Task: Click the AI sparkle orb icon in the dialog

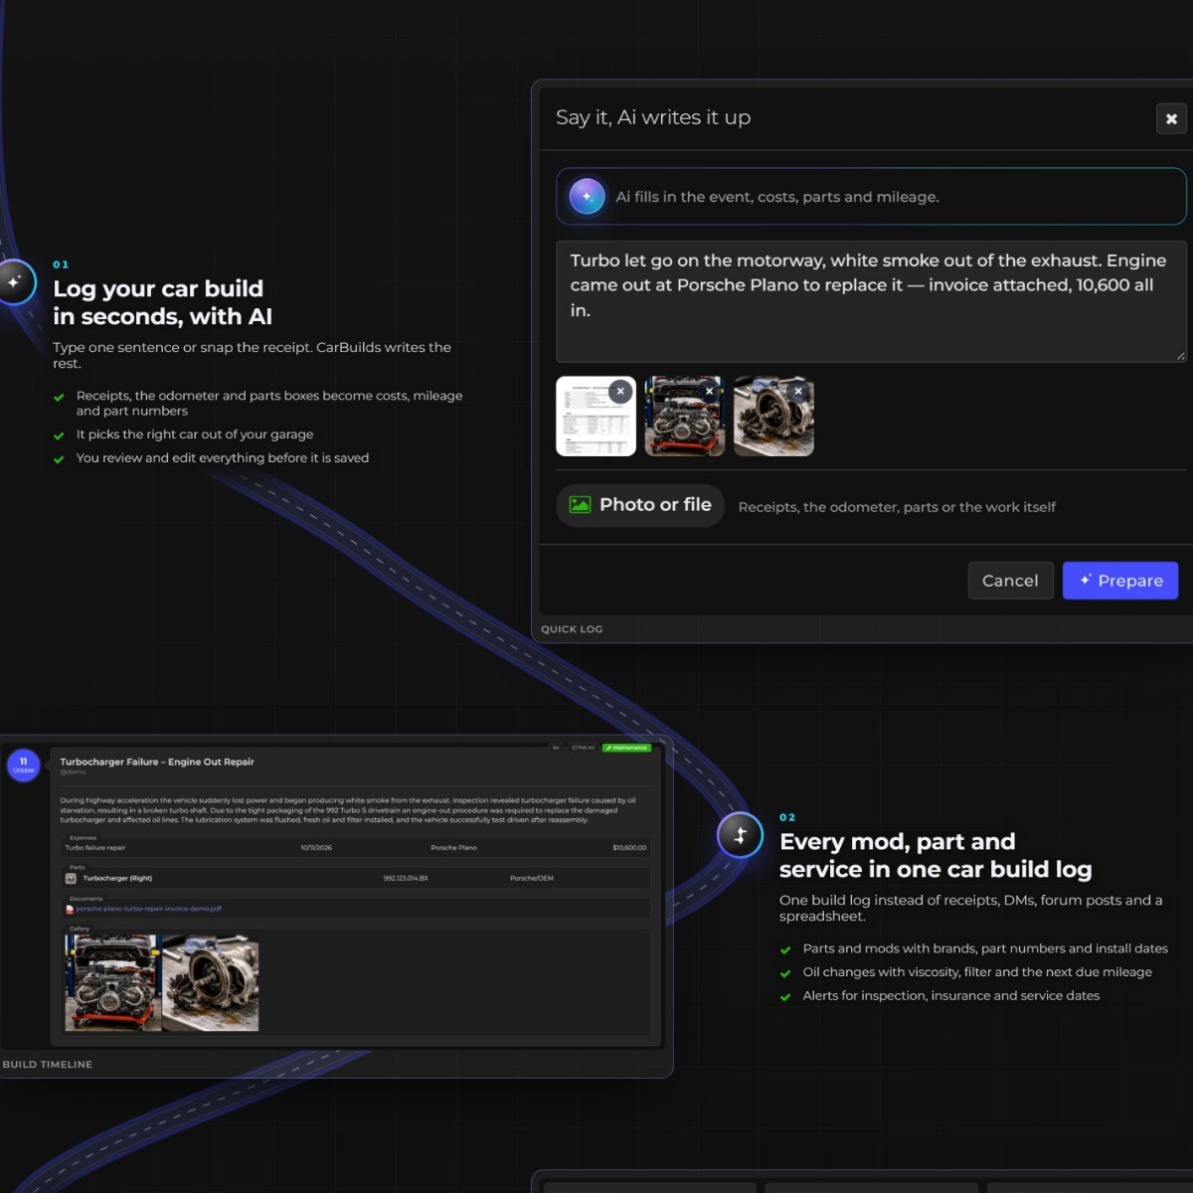Action: [x=587, y=196]
